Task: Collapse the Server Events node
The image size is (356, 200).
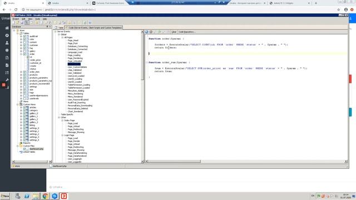Action: 56,32
